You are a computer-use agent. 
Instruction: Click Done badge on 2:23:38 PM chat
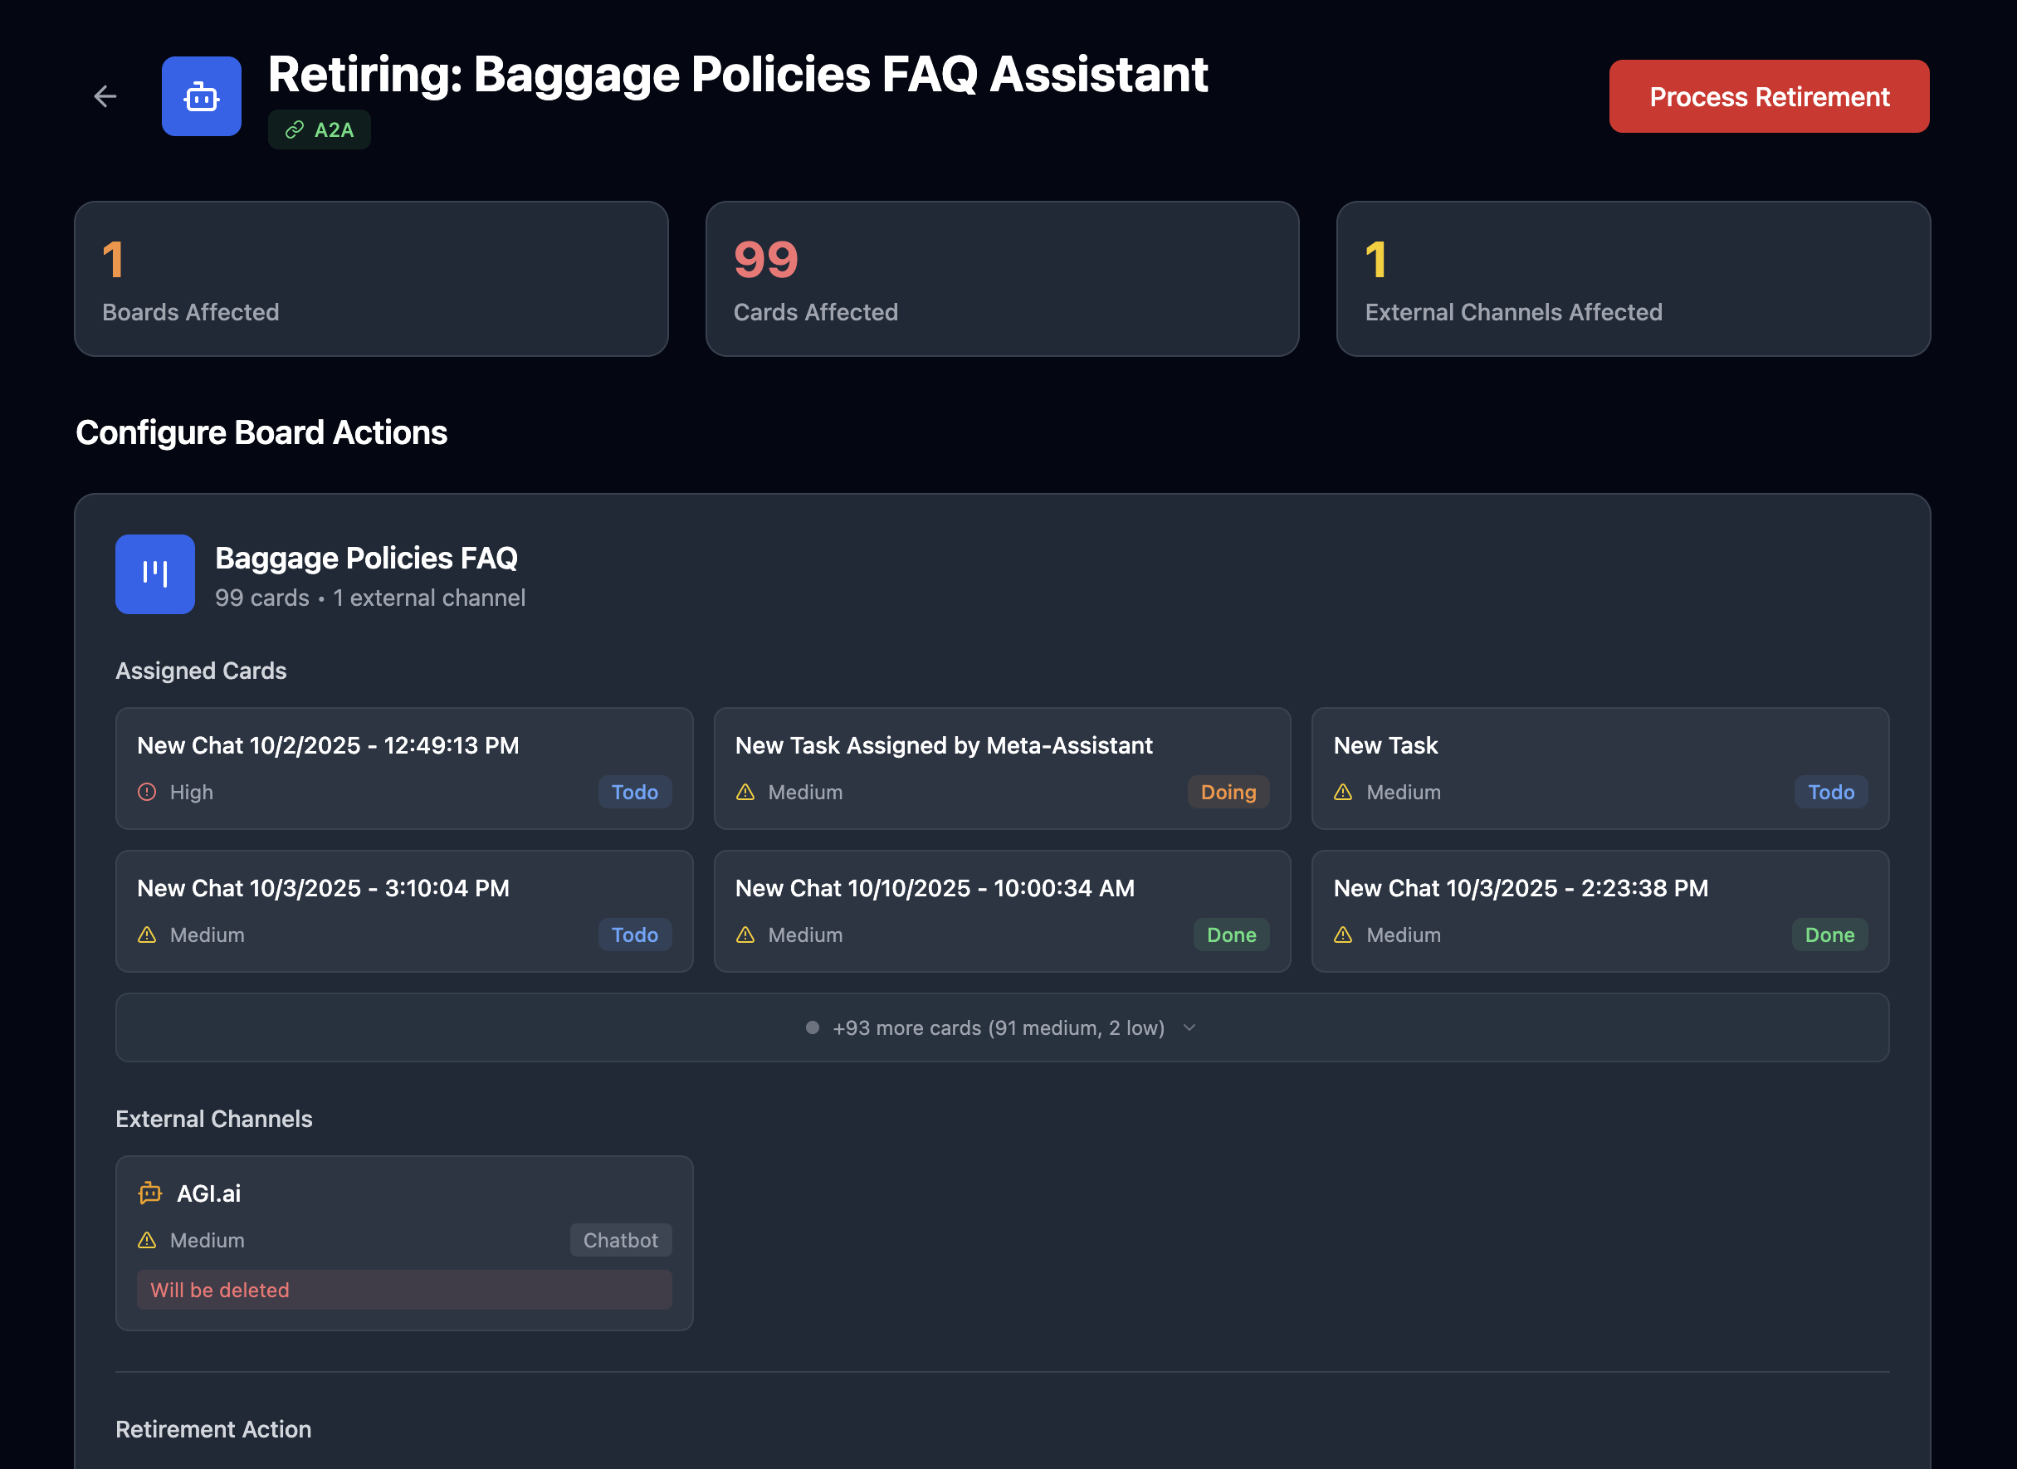1829,935
